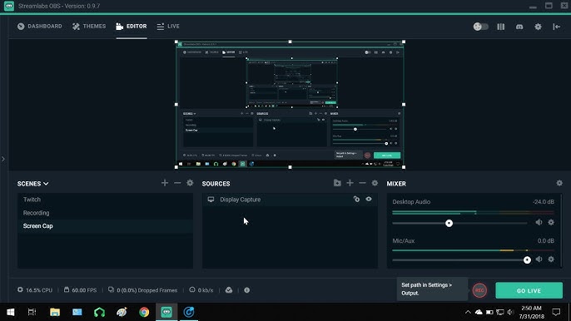Select the Twitch scene
The height and width of the screenshot is (321, 571).
[105, 200]
